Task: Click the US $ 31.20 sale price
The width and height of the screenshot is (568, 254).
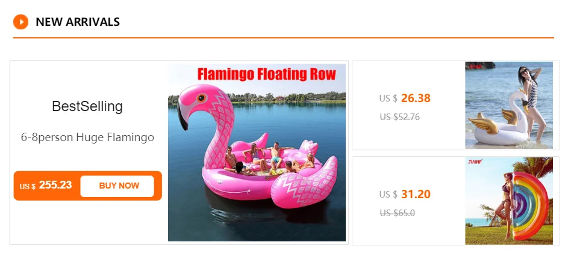Action: [x=405, y=195]
